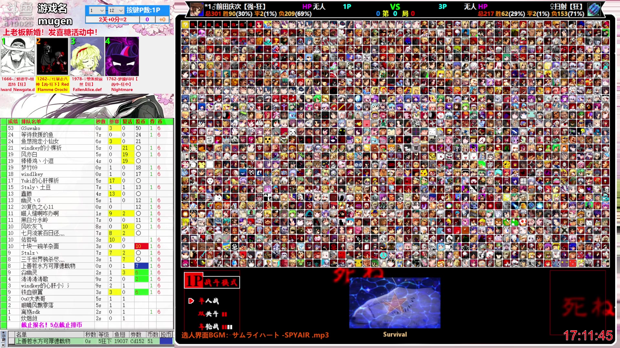This screenshot has width=620, height=348.
Task: Select the 等待救援的鱼 row
Action: 87,135
